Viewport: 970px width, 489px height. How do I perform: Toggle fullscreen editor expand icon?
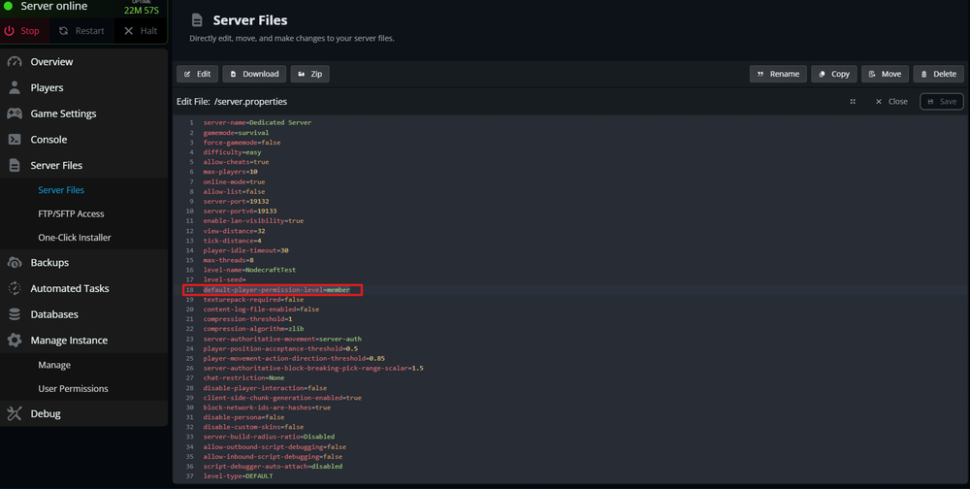(x=853, y=101)
